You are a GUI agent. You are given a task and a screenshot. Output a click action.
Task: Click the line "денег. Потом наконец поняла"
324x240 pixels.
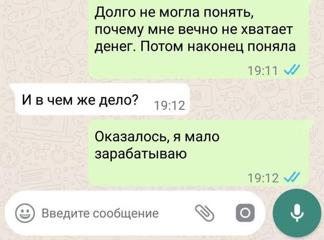(x=195, y=47)
